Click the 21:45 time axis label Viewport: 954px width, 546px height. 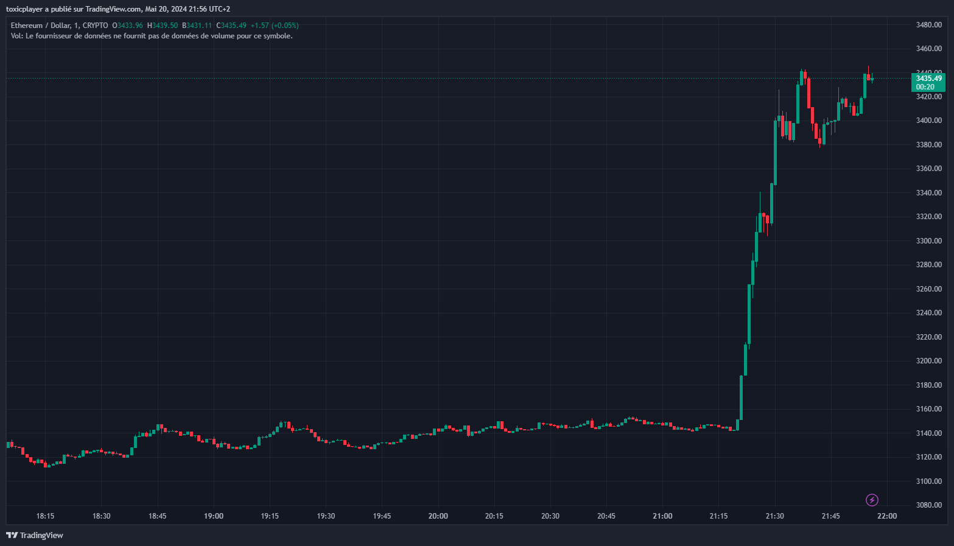tap(830, 516)
